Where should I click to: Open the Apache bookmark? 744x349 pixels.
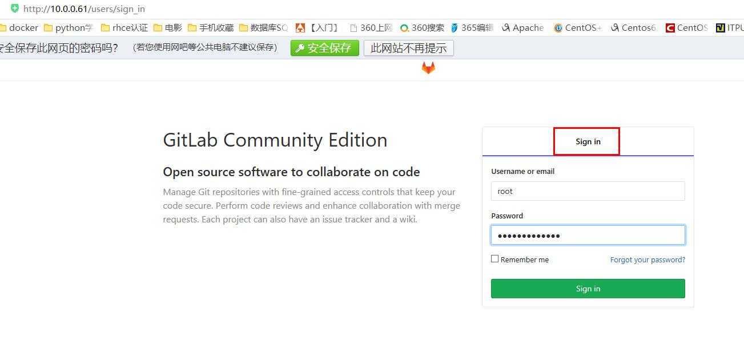[522, 27]
